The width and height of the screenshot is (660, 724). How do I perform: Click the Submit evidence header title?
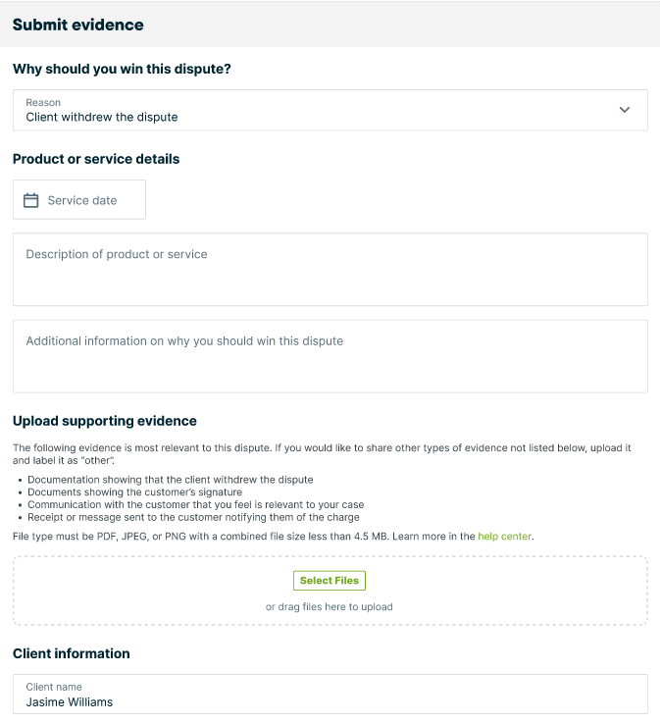[x=78, y=25]
